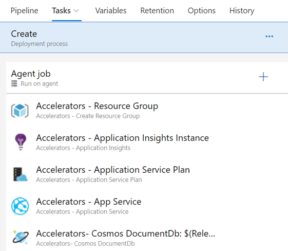
Task: View the History tab
Action: (x=242, y=11)
